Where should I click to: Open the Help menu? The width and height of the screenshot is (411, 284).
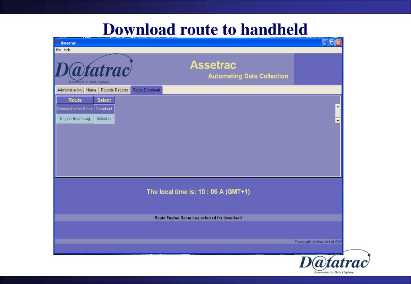pyautogui.click(x=67, y=50)
